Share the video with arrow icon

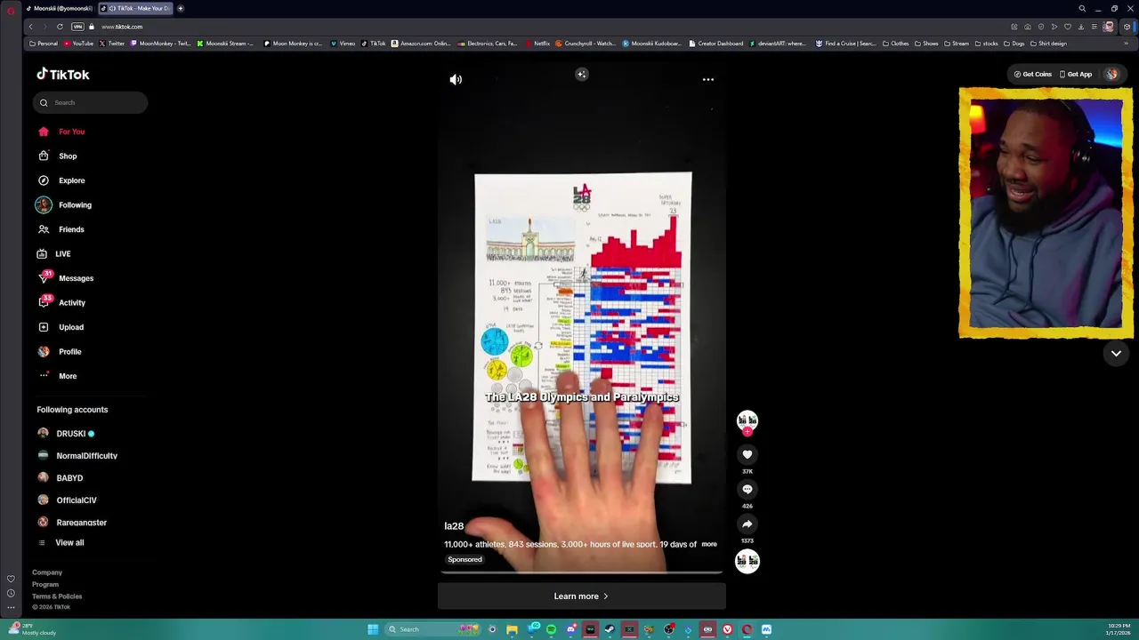click(x=747, y=524)
